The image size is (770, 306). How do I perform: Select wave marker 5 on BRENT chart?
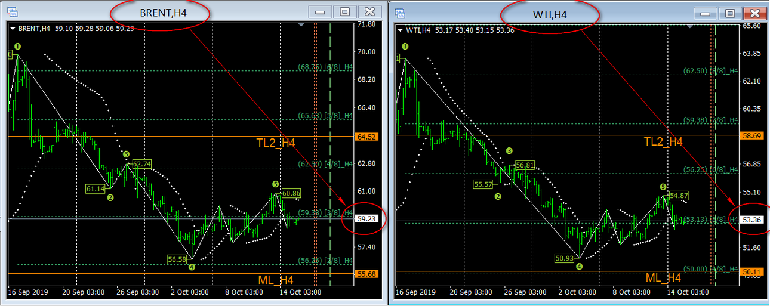click(275, 184)
